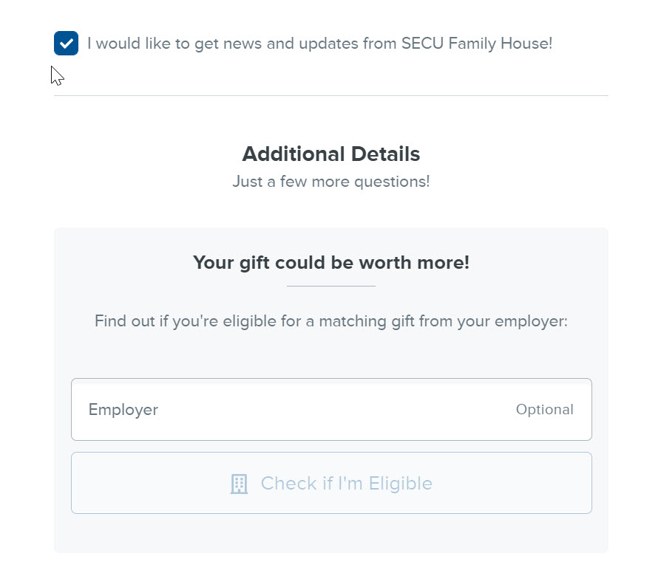Click 'Your gift could be worth more!' heading

(330, 263)
